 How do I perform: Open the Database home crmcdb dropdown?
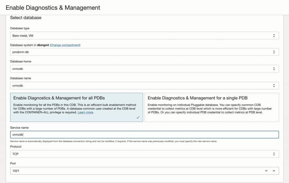[141, 69]
